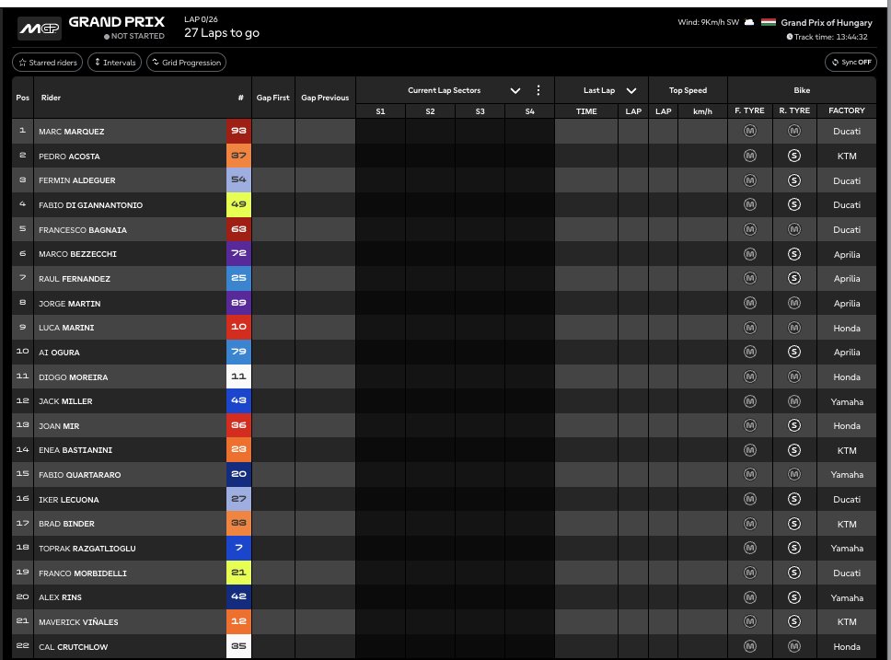Click Franco Morbidelli front tyre icon
This screenshot has width=891, height=660.
coord(750,573)
